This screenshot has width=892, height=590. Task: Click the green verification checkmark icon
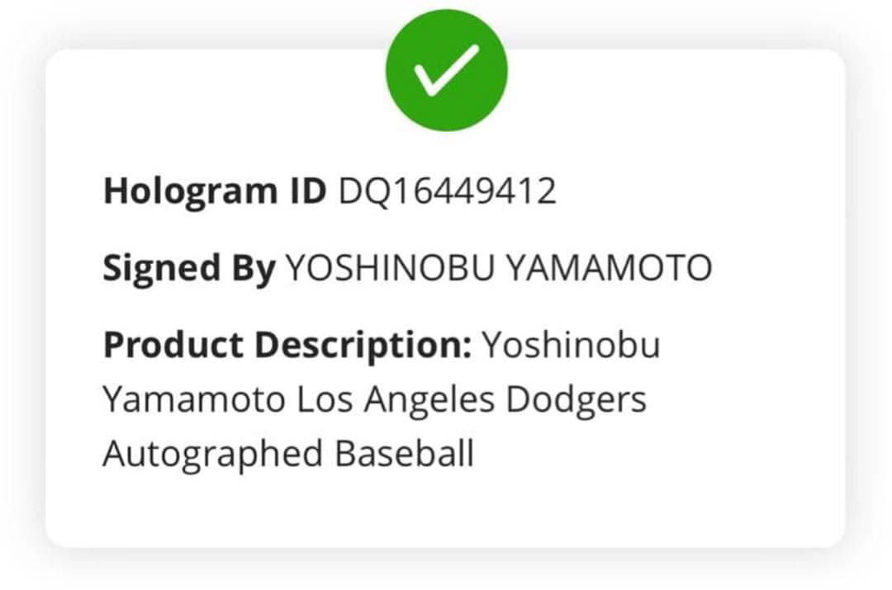(x=446, y=70)
